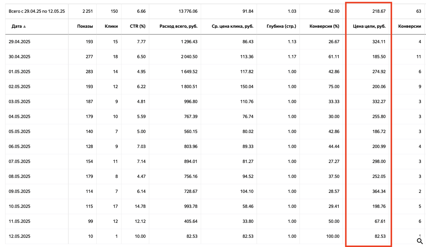Click goal price 364.34 for 09.05.2025
The image size is (426, 247).
[379, 191]
